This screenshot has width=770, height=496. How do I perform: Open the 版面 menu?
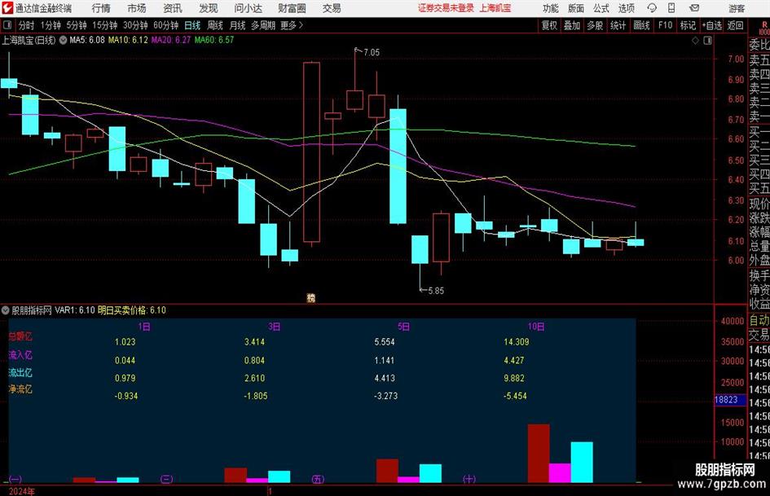click(x=576, y=8)
